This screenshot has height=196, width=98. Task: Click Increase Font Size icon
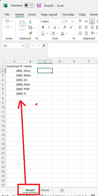(65, 27)
